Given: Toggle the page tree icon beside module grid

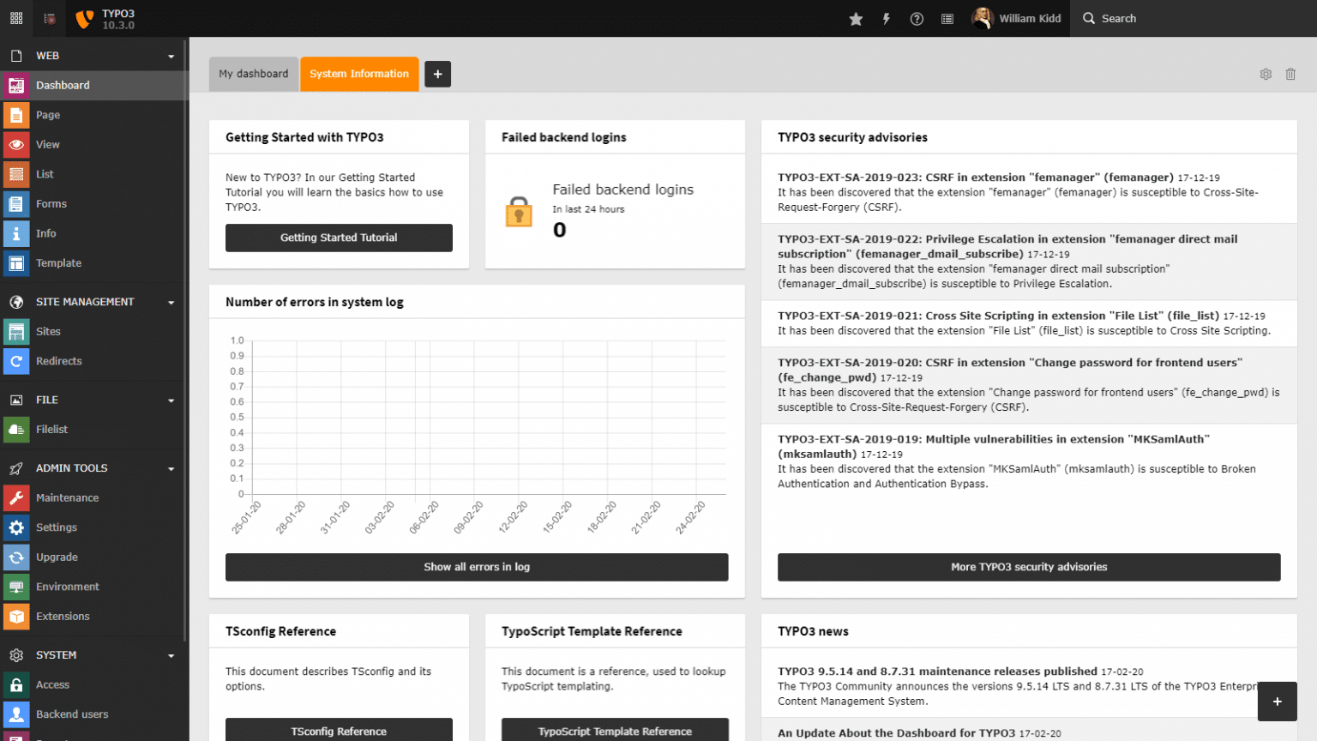Looking at the screenshot, I should pyautogui.click(x=49, y=17).
